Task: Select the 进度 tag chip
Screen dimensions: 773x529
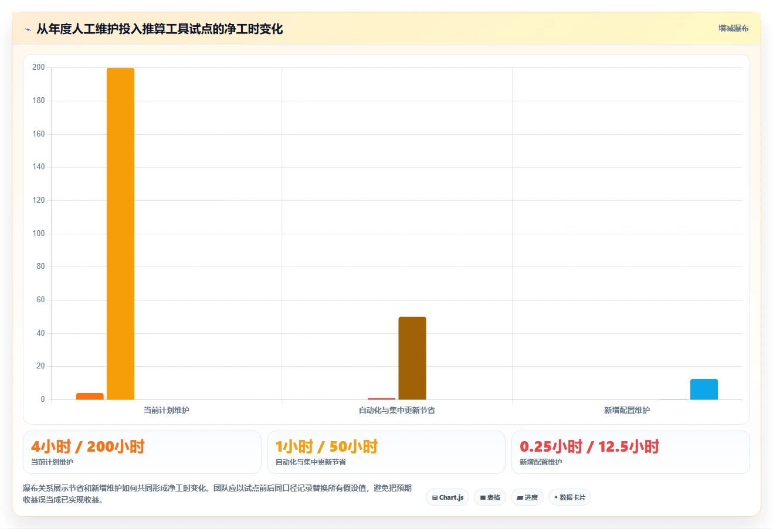Action: (x=527, y=497)
